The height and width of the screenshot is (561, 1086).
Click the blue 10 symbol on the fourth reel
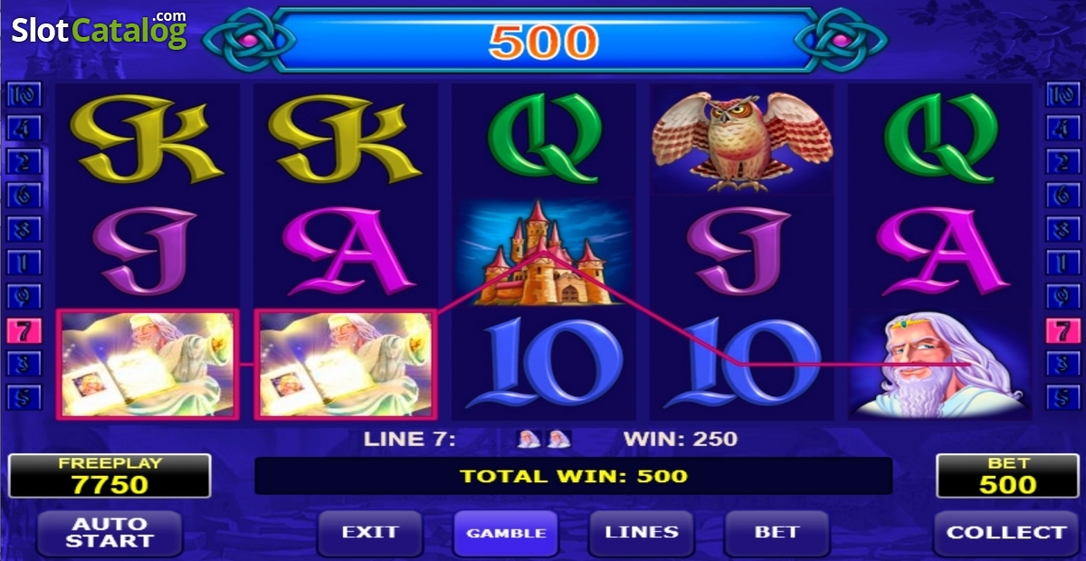click(742, 365)
